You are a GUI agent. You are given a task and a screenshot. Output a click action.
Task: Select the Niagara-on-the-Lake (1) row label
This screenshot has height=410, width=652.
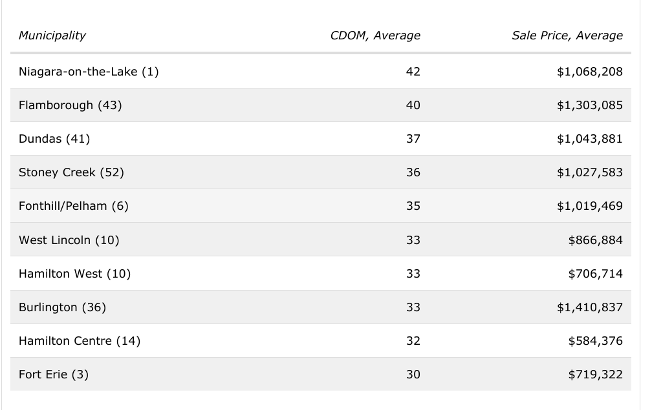[89, 72]
